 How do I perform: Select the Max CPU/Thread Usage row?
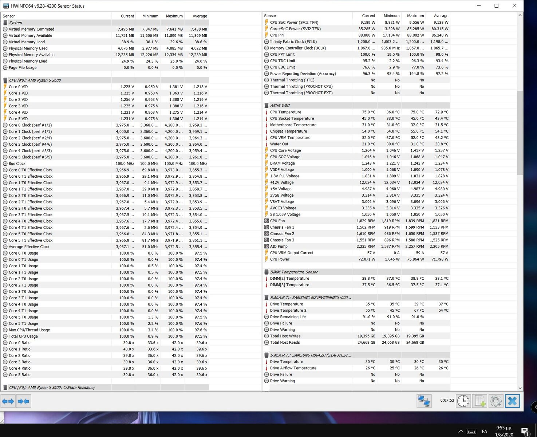click(105, 330)
